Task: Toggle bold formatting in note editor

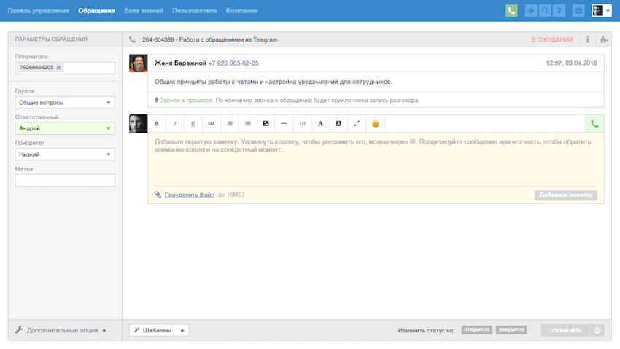Action: click(x=157, y=124)
